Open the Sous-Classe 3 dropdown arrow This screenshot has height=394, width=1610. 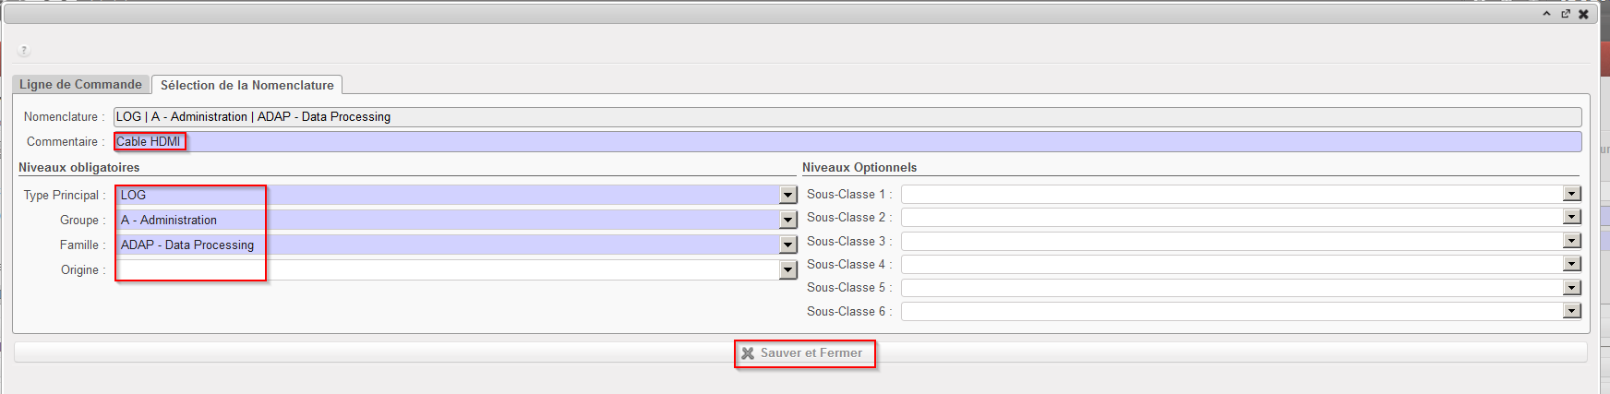[x=1571, y=241]
